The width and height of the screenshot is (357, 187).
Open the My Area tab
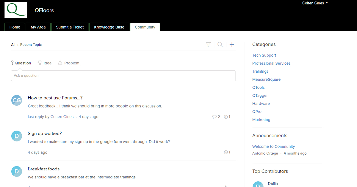tap(38, 27)
